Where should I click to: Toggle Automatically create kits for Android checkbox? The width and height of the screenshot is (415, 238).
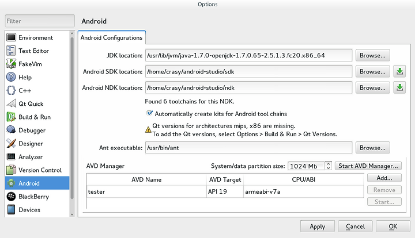click(x=149, y=113)
